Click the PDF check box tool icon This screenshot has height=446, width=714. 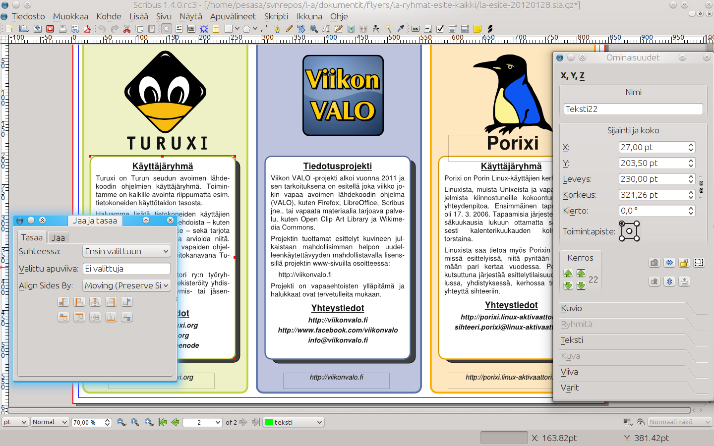coord(440,29)
